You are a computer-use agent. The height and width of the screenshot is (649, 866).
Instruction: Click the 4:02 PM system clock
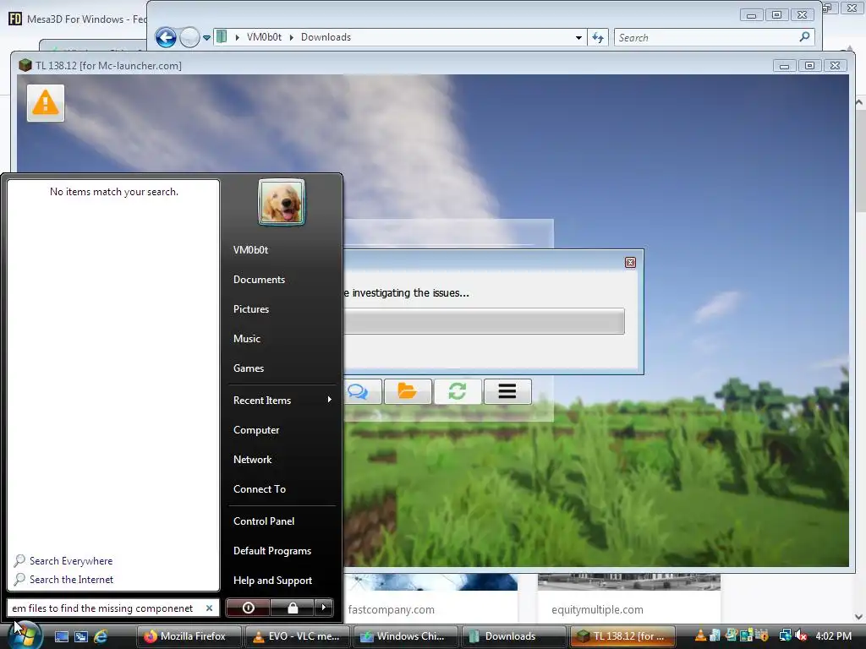[x=833, y=636]
